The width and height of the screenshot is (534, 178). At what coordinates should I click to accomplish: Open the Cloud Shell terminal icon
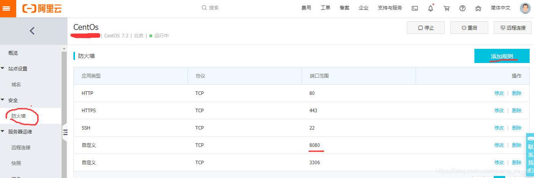(415, 8)
